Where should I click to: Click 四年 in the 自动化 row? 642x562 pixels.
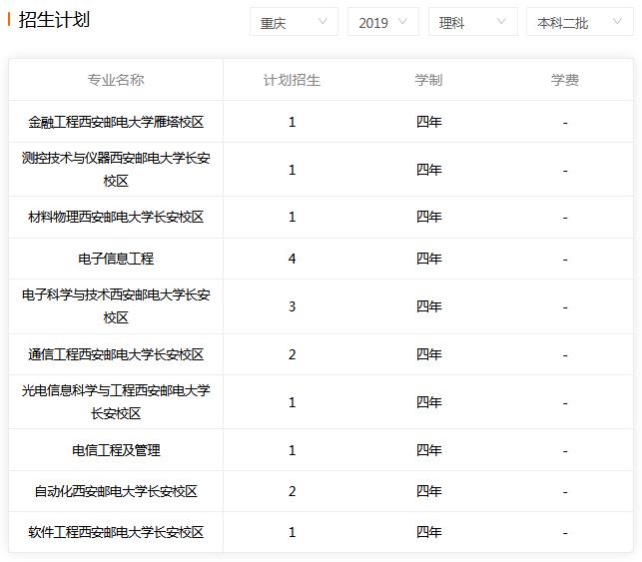point(428,491)
